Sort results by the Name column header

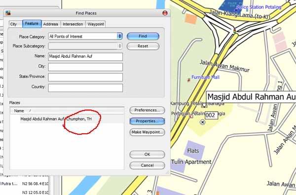click(x=67, y=111)
